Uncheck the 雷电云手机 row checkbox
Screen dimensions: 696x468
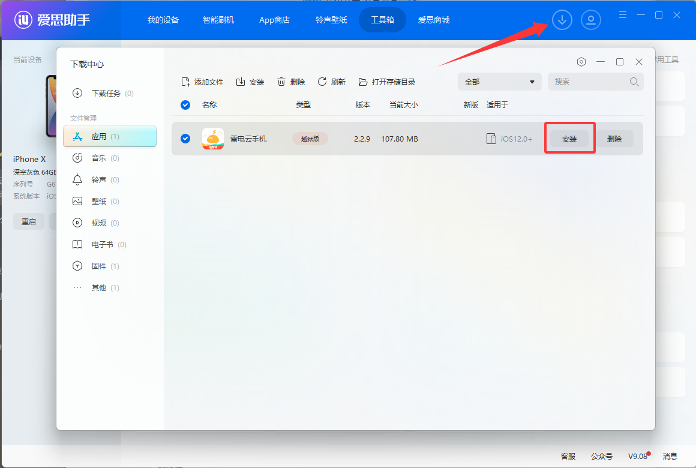coord(185,139)
